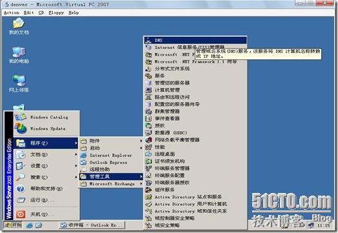Click 收件箱 - Outlook Express taskbar button
This screenshot has width=338, height=233.
[x=92, y=225]
